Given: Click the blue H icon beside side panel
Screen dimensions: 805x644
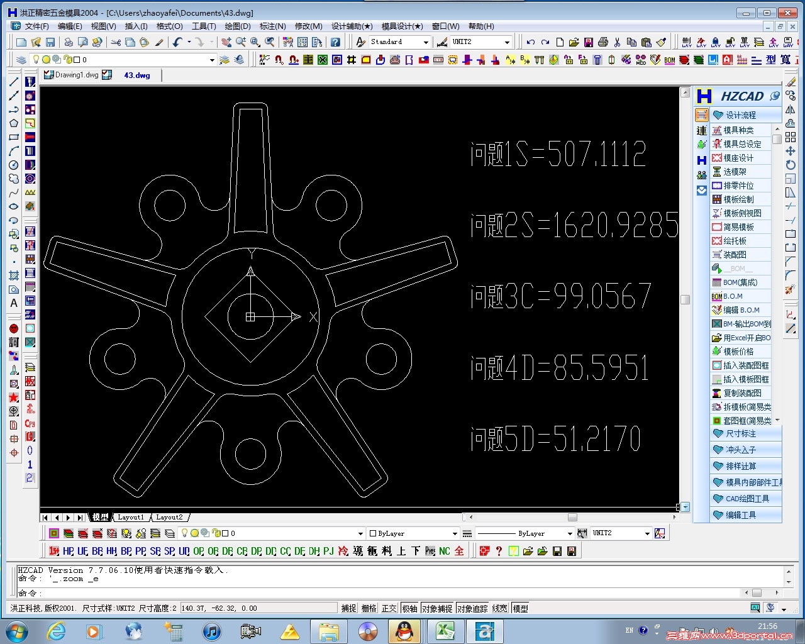Looking at the screenshot, I should tap(702, 160).
